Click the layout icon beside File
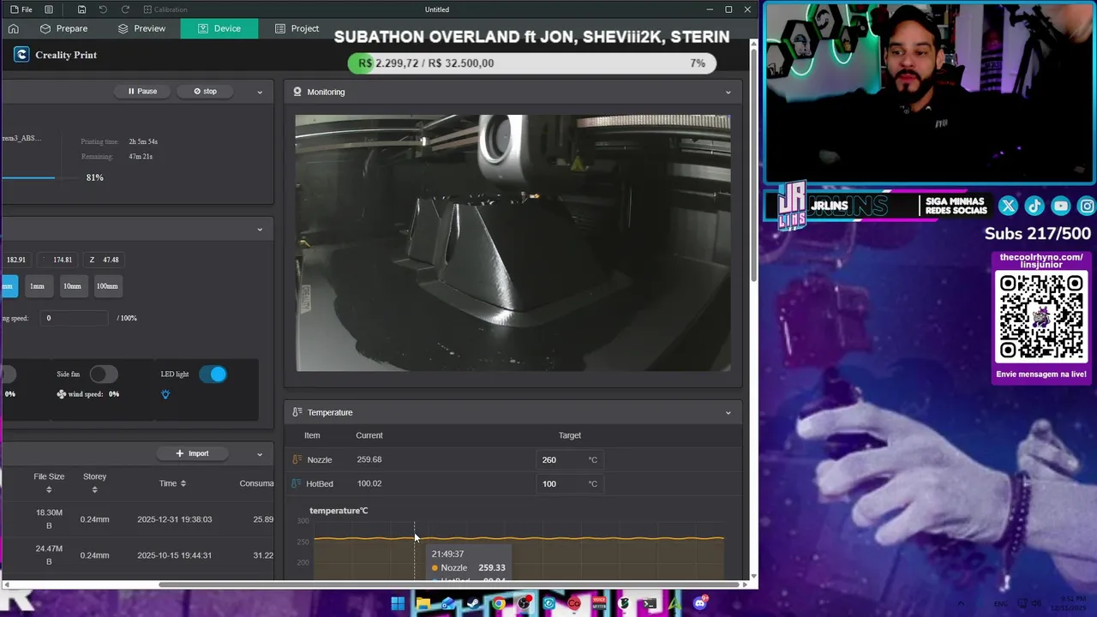The height and width of the screenshot is (617, 1097). pyautogui.click(x=49, y=9)
